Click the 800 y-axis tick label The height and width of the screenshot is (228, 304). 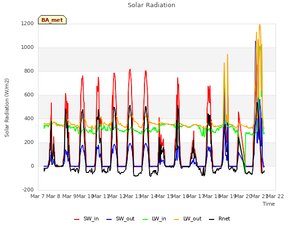coord(29,71)
